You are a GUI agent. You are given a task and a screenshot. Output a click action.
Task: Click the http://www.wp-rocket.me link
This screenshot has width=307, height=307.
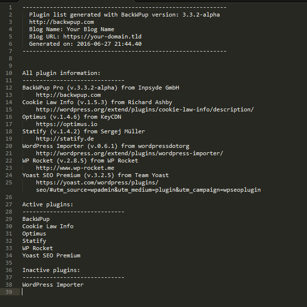click(x=75, y=168)
